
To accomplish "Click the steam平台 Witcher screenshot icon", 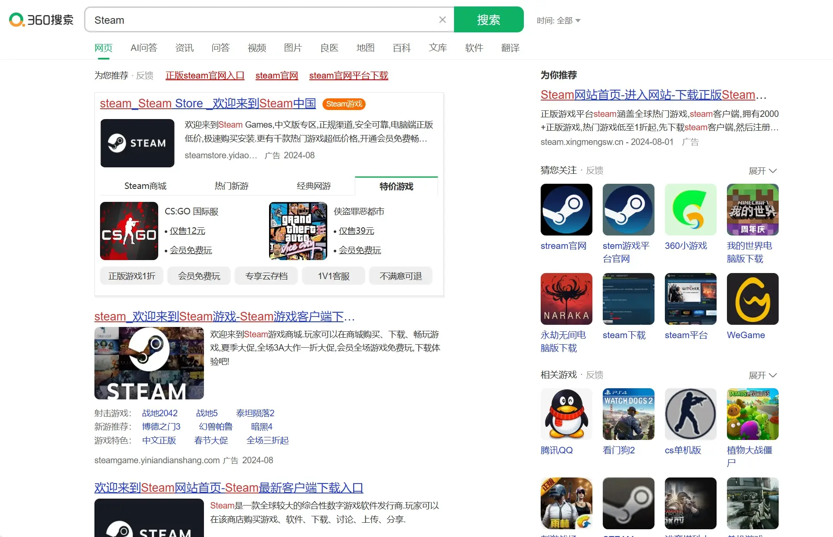I will 691,299.
